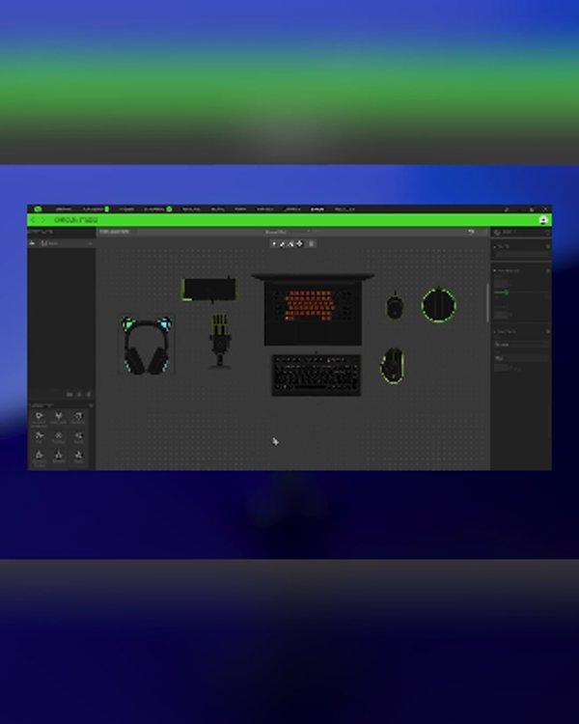Click the last icon below the layer list
Screen dimensions: 579x724
tap(89, 394)
